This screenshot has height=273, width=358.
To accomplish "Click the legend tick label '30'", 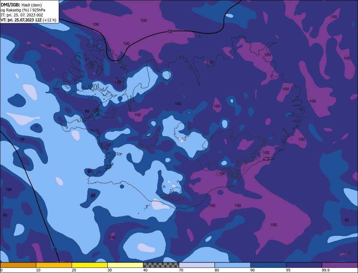I will [x=110, y=270].
